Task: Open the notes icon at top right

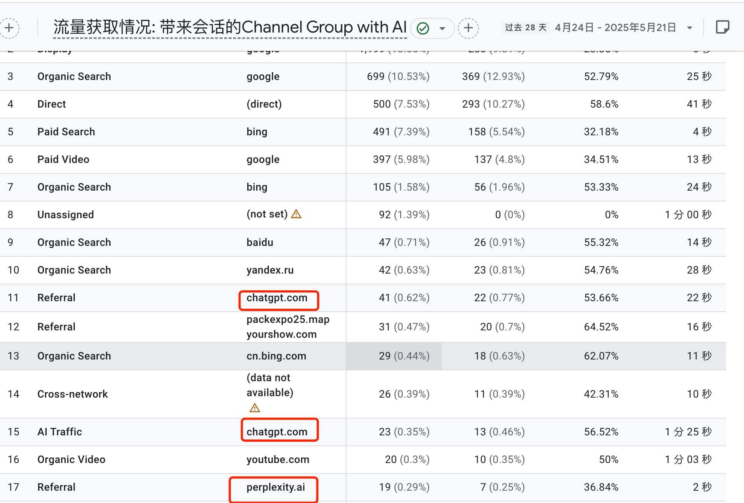Action: 722,27
